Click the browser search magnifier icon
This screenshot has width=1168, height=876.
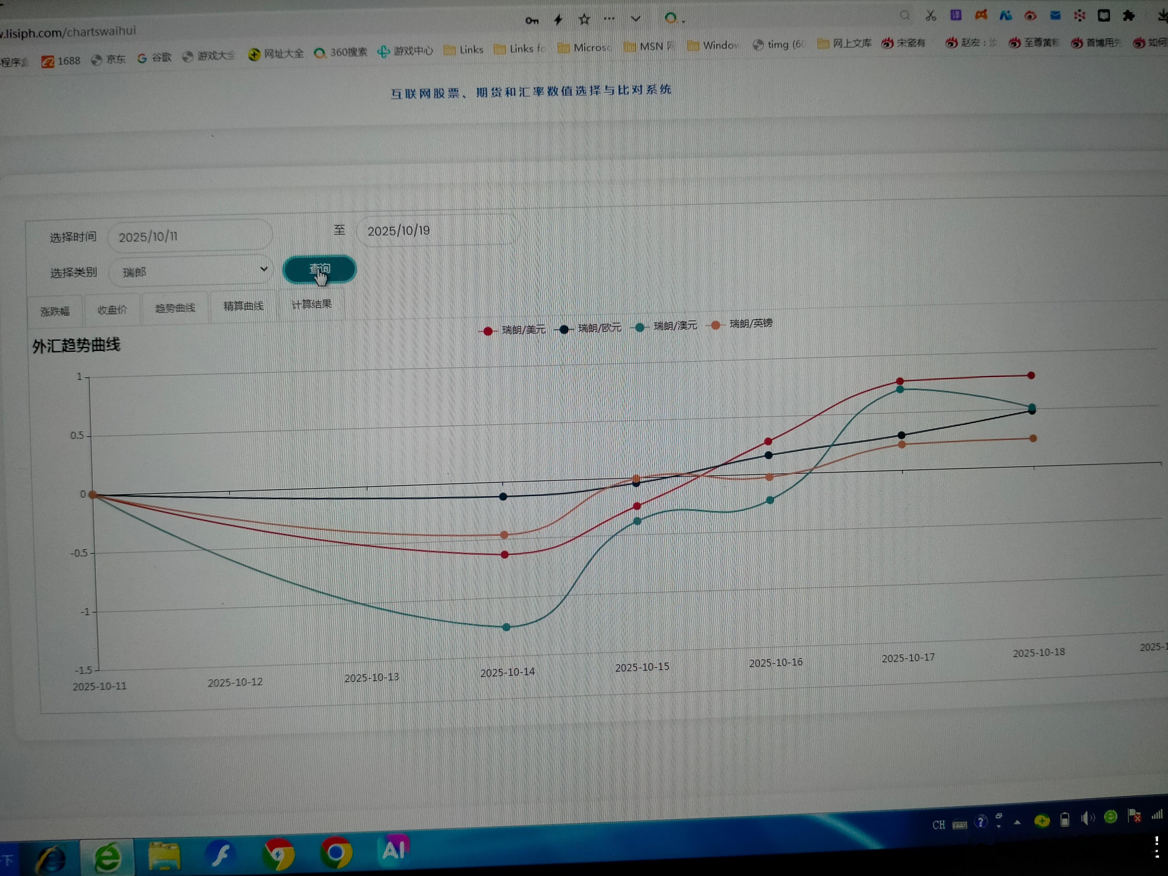point(905,15)
